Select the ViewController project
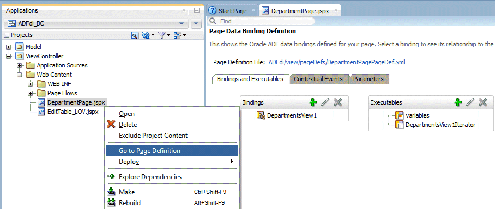495x209 pixels. pyautogui.click(x=44, y=57)
